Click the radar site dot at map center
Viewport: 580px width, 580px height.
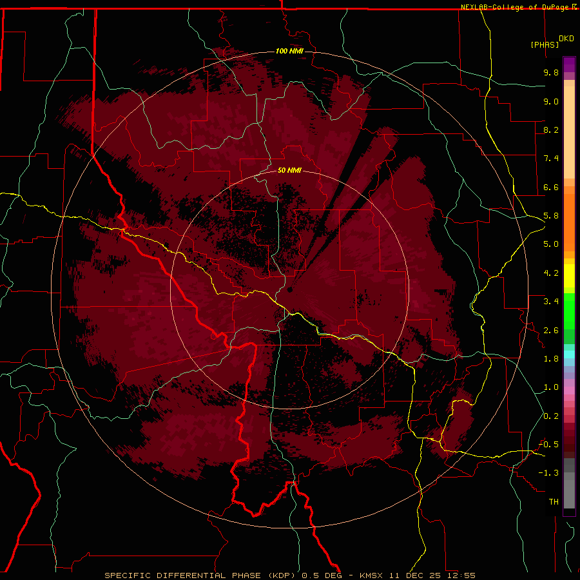[290, 289]
